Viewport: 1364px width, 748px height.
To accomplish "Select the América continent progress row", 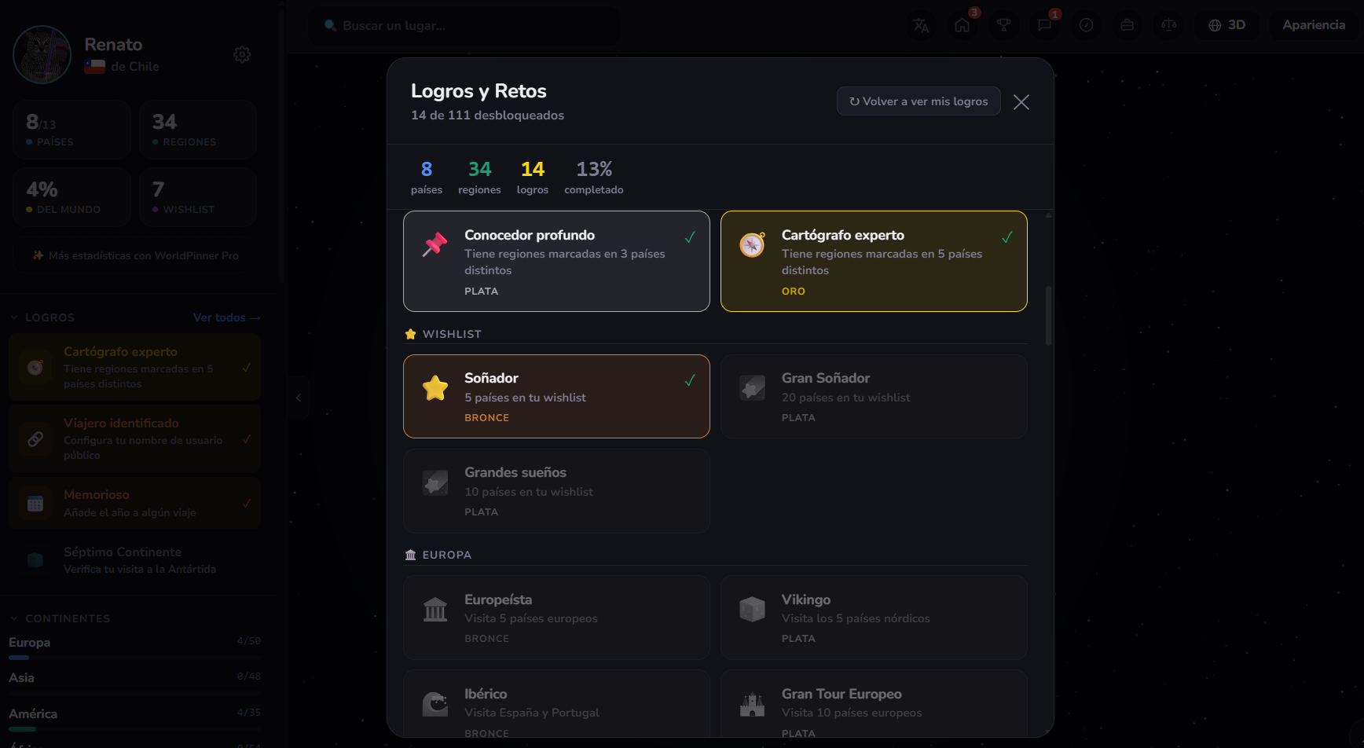I will click(134, 719).
